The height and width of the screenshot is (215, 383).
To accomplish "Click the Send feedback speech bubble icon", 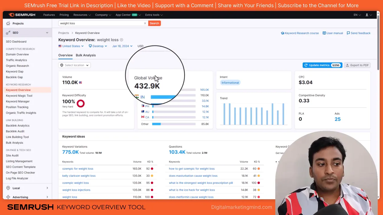I will [x=348, y=33].
